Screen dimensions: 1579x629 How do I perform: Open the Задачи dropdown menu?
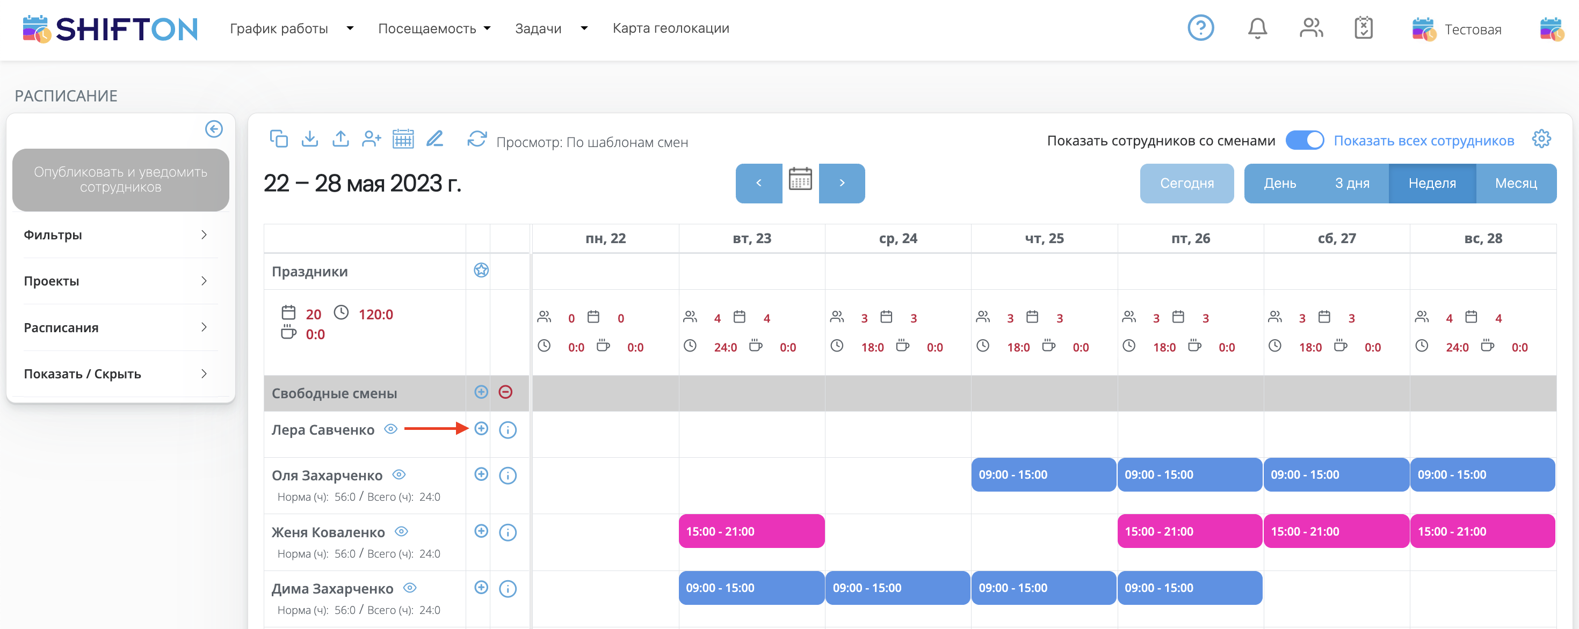pyautogui.click(x=551, y=28)
